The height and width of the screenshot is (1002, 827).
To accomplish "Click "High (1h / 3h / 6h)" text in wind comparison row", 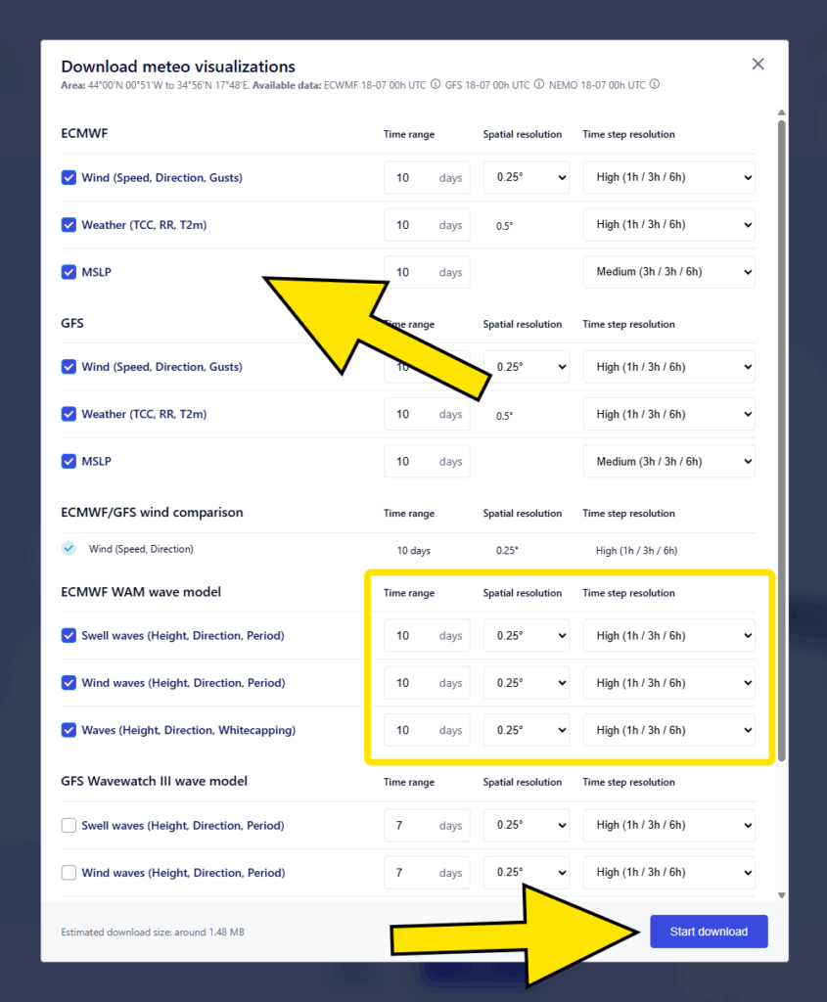I will [x=636, y=550].
